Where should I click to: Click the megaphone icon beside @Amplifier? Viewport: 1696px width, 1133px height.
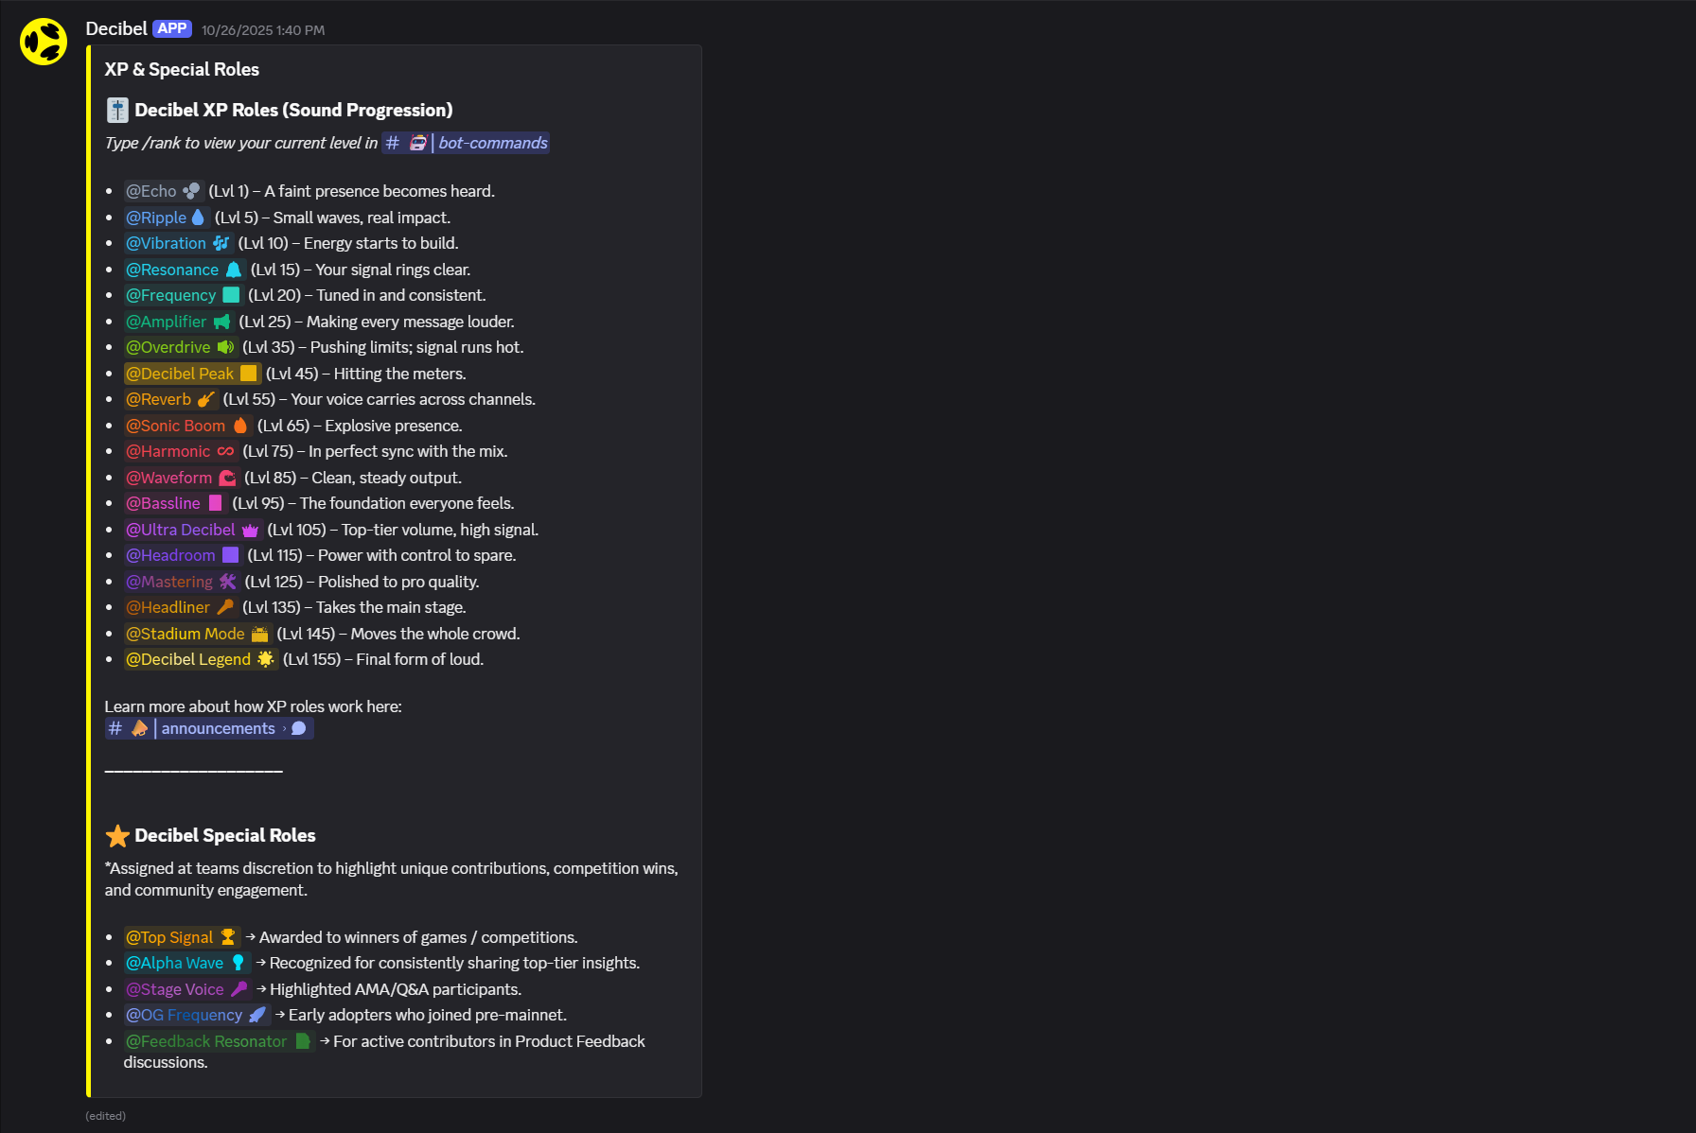coord(222,322)
